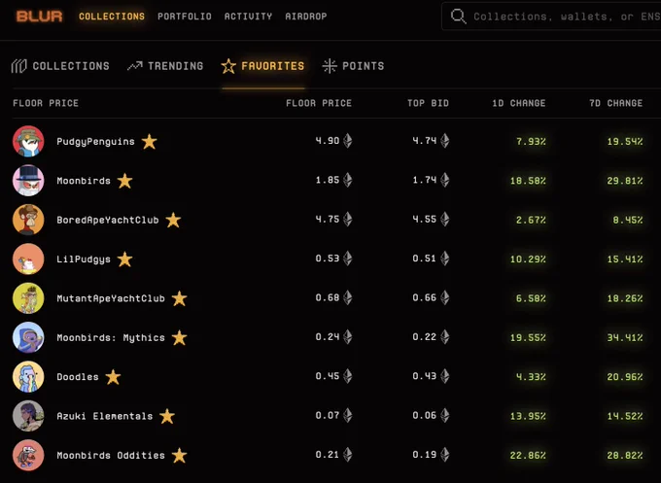
Task: Open the Azuki Elementals collection name
Action: tap(105, 416)
